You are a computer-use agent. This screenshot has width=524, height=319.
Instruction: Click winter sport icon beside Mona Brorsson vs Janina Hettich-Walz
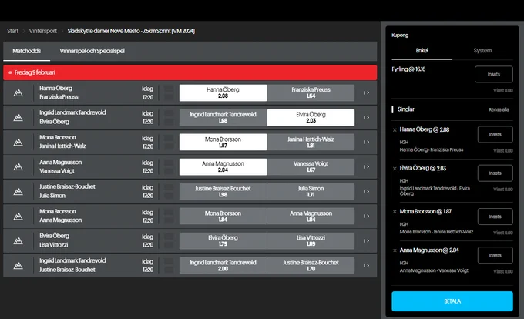[18, 143]
